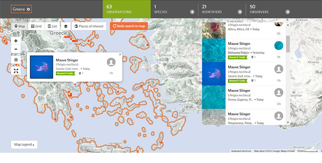The height and width of the screenshot is (163, 322).
Task: Expand the Map Legend
Action: (24, 145)
